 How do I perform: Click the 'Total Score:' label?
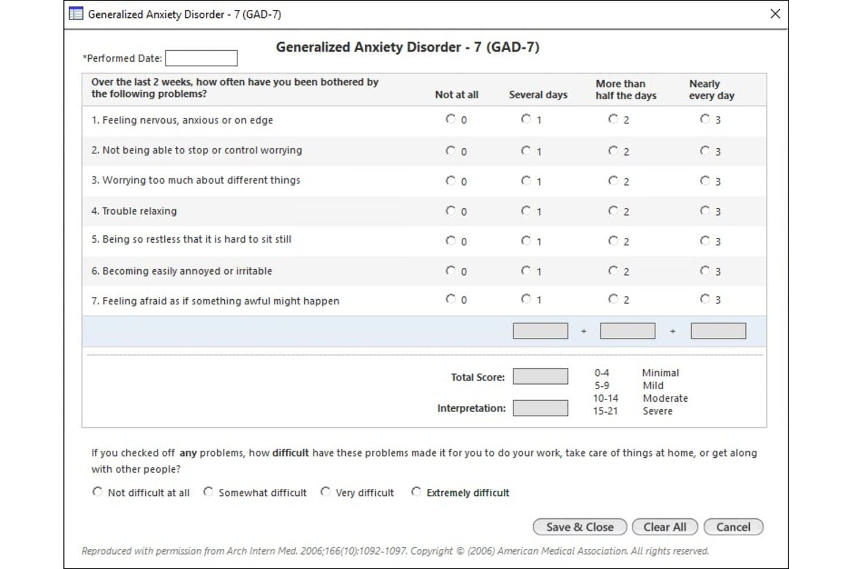(478, 377)
